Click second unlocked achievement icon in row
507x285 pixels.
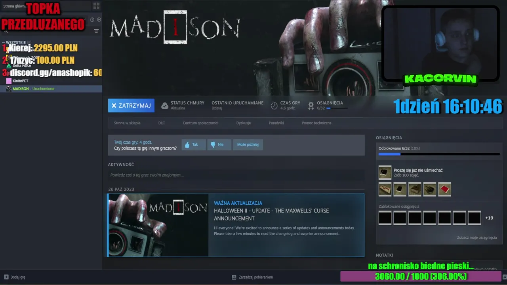click(x=400, y=189)
